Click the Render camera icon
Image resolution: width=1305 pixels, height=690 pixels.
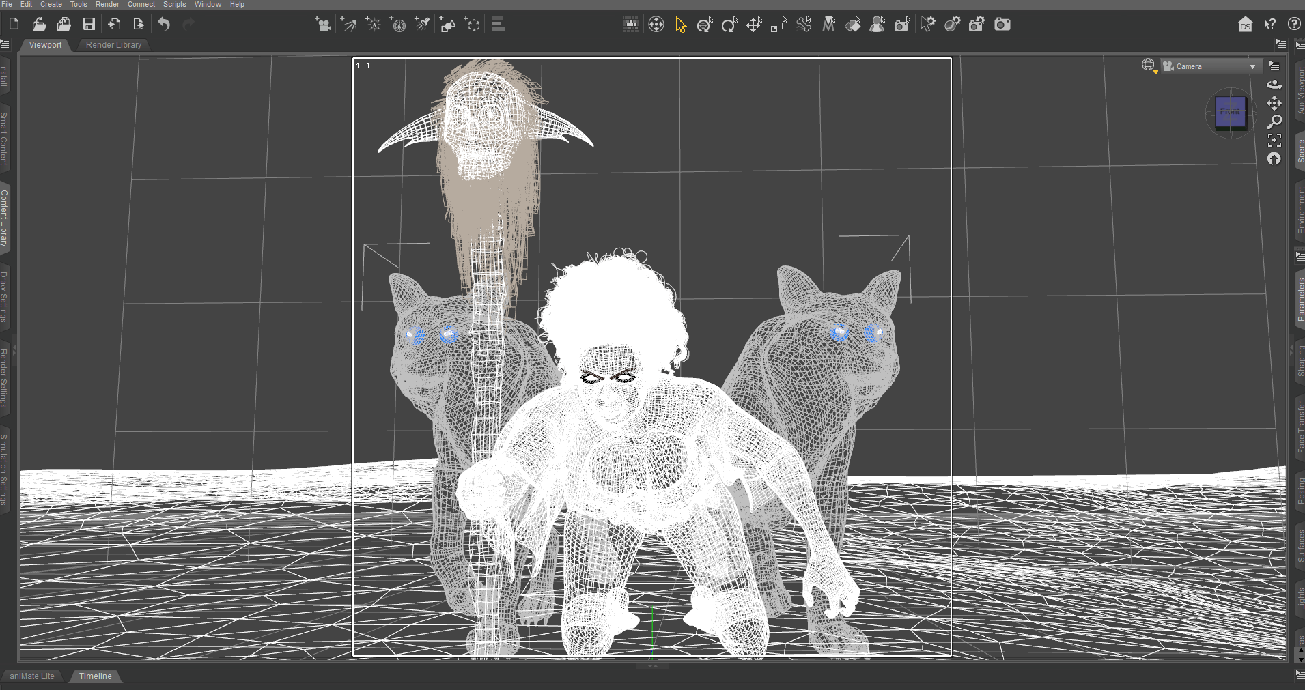(1002, 25)
